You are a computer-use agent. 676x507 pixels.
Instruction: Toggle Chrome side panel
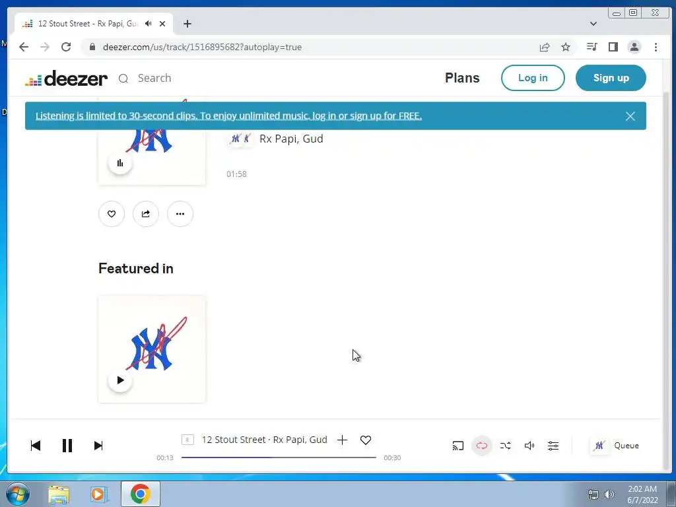[613, 47]
